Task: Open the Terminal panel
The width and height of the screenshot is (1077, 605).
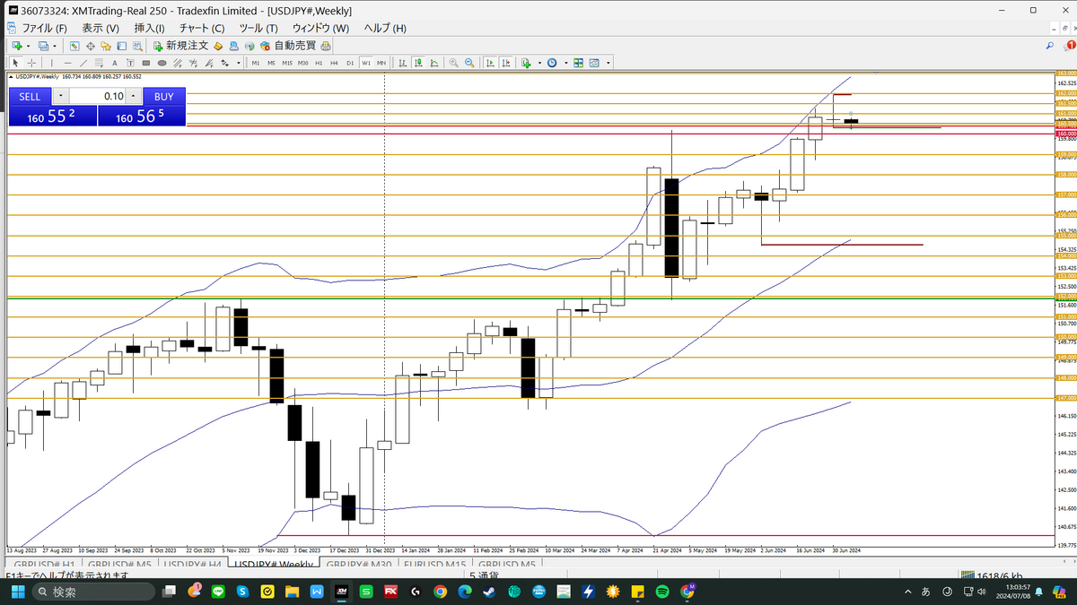Action: coord(121,46)
